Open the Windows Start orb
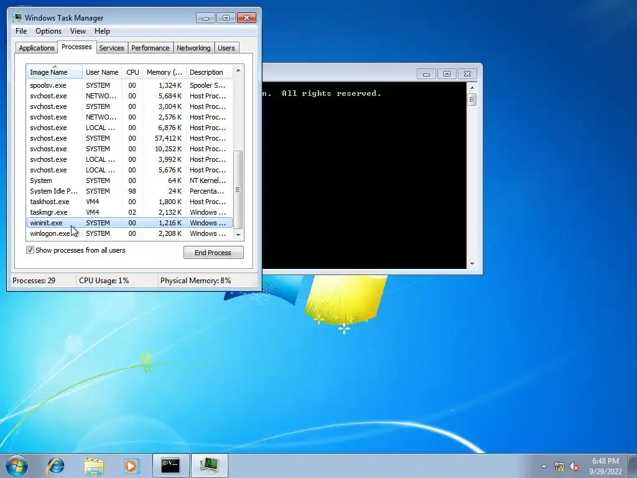The height and width of the screenshot is (478, 637). coord(17,466)
